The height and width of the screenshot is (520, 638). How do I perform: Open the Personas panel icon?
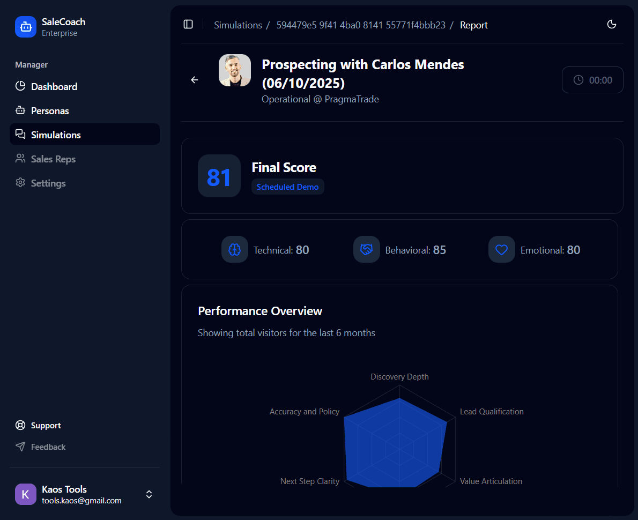[x=20, y=110]
